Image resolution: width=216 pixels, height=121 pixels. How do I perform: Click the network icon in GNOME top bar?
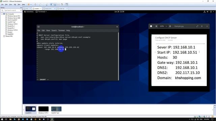205,12
